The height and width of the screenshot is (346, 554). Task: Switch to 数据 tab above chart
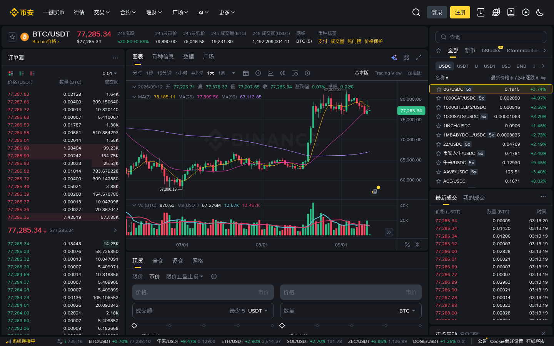(189, 57)
